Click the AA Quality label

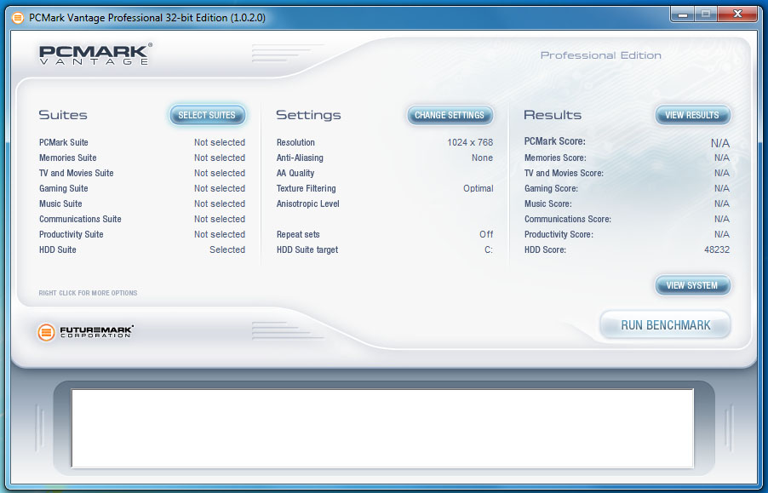[x=295, y=173]
